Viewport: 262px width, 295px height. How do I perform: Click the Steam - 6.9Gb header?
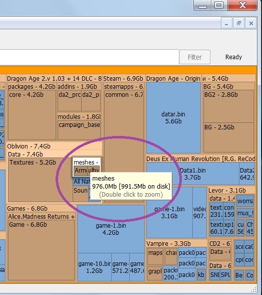(123, 78)
